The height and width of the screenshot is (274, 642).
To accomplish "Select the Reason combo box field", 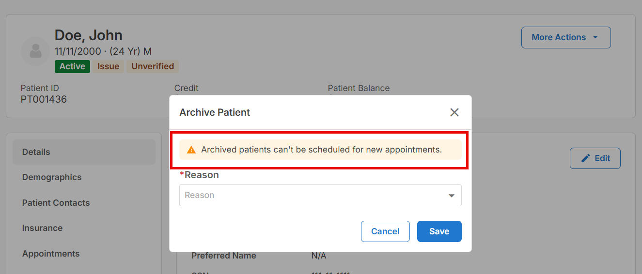I will [320, 195].
